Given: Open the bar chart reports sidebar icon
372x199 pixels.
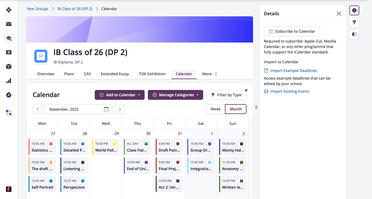Looking at the screenshot, I should tap(9, 81).
